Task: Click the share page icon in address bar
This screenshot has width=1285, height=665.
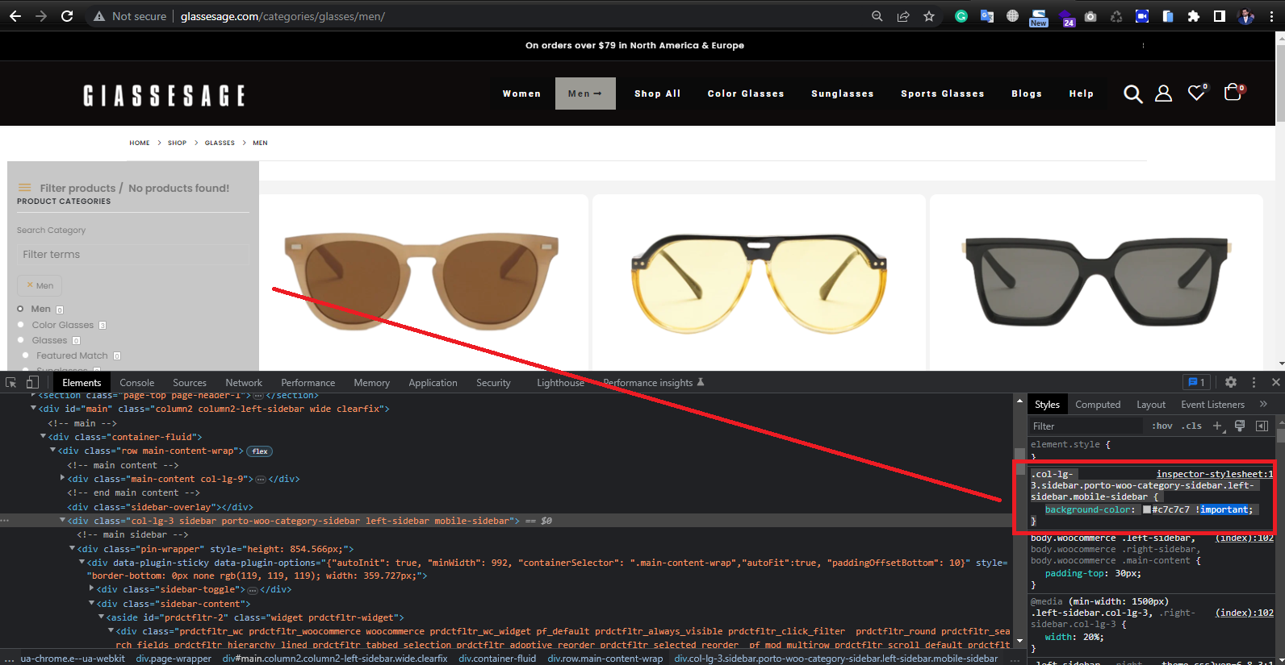Action: coord(903,16)
